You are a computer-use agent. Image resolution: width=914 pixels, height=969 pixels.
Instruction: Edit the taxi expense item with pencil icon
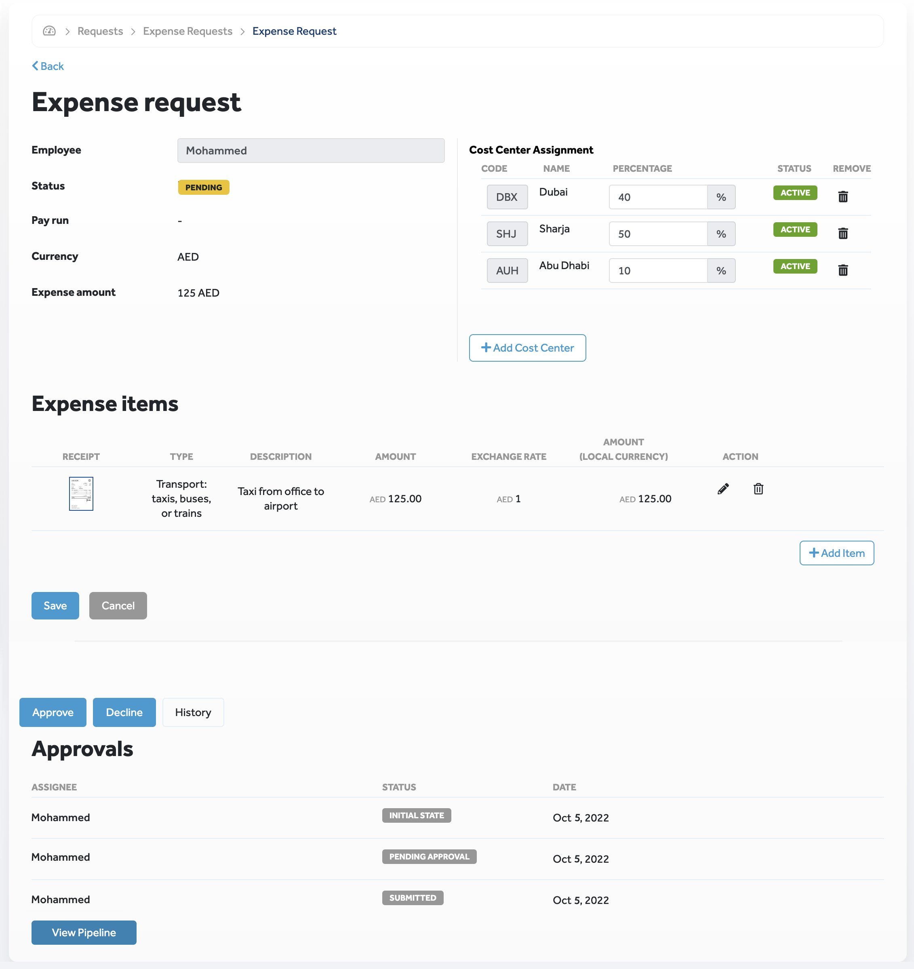[x=723, y=489]
